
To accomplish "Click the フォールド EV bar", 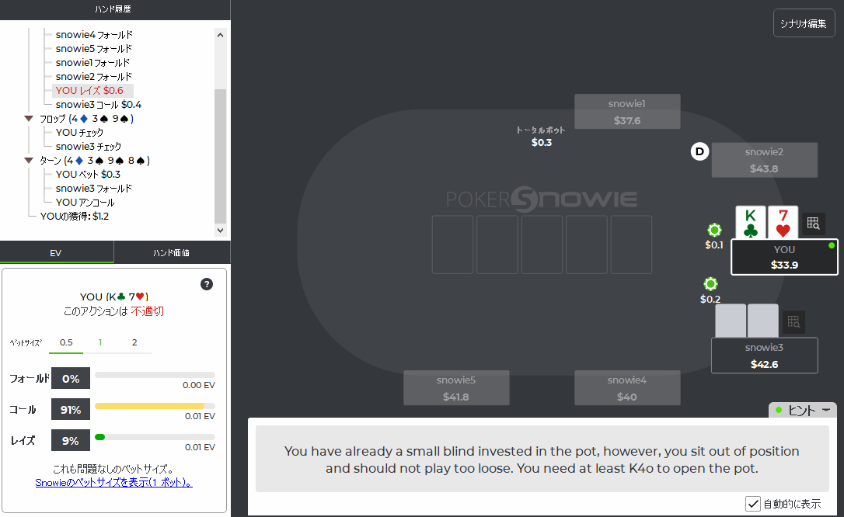I will (x=155, y=375).
